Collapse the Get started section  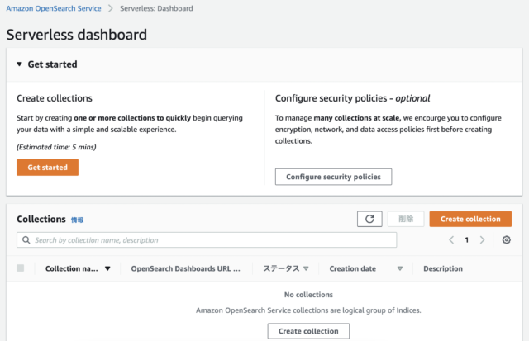point(20,64)
